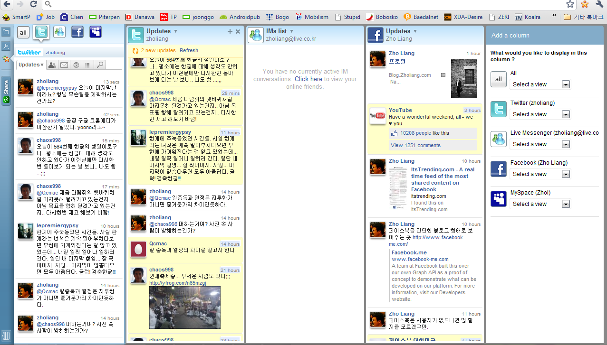Click the MySpace icon in Add a column panel
Screen dimensions: 607x345
tap(498, 199)
